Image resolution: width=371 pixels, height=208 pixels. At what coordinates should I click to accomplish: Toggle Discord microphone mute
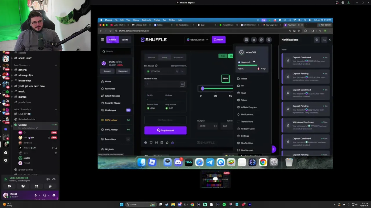pyautogui.click(x=36, y=195)
